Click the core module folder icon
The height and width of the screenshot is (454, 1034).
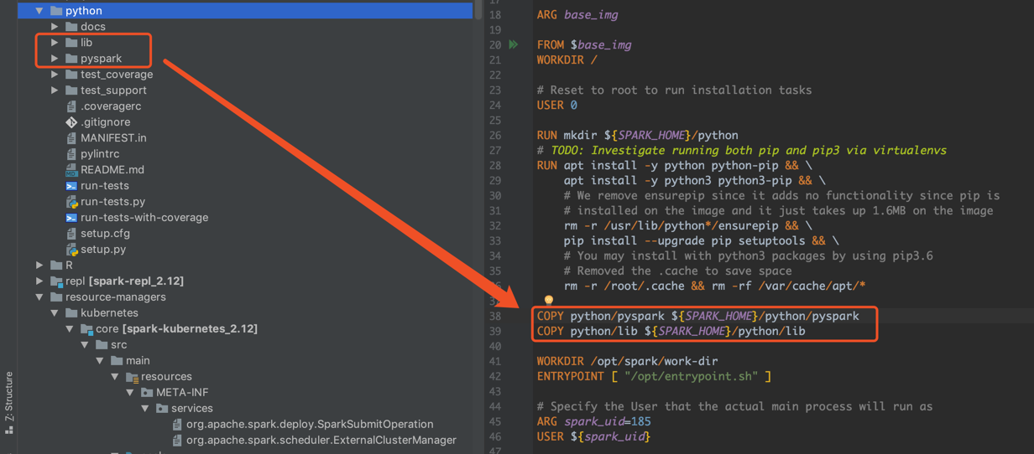pyautogui.click(x=86, y=328)
